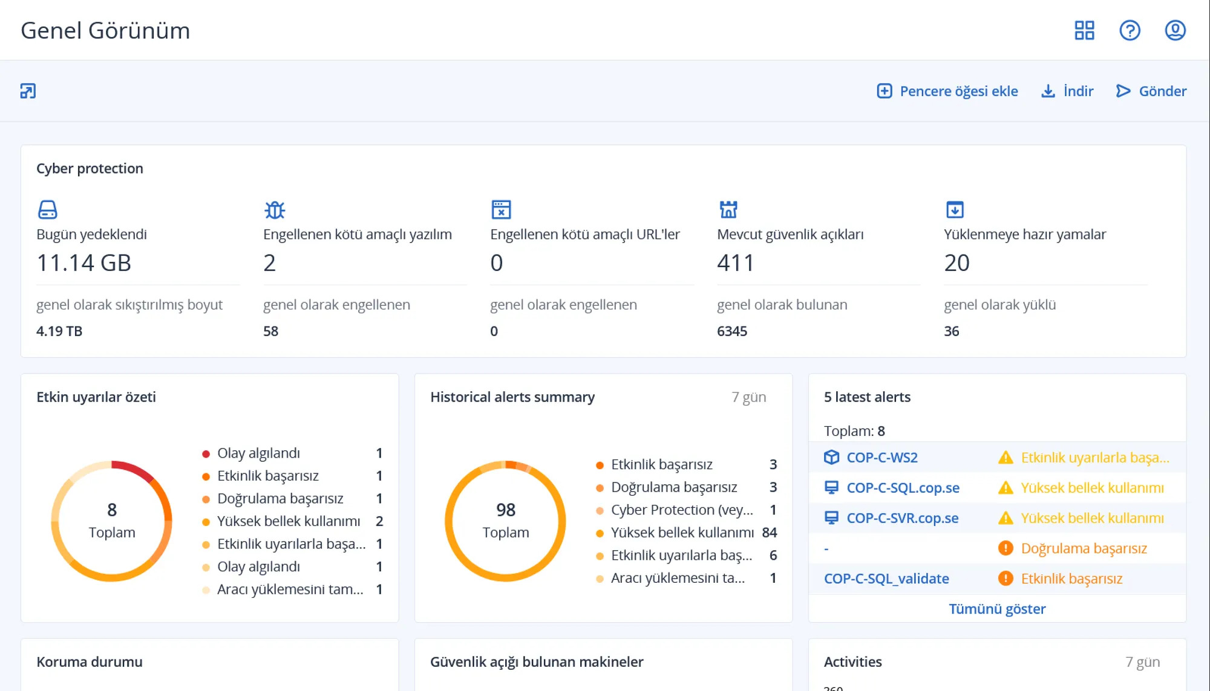Open the COP-C-WS2 alert link

[x=881, y=458]
